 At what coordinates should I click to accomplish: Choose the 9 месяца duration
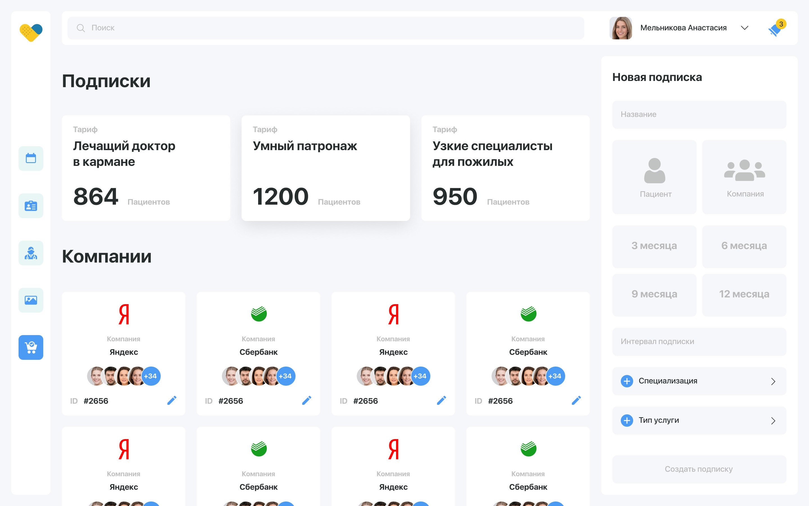pyautogui.click(x=654, y=295)
